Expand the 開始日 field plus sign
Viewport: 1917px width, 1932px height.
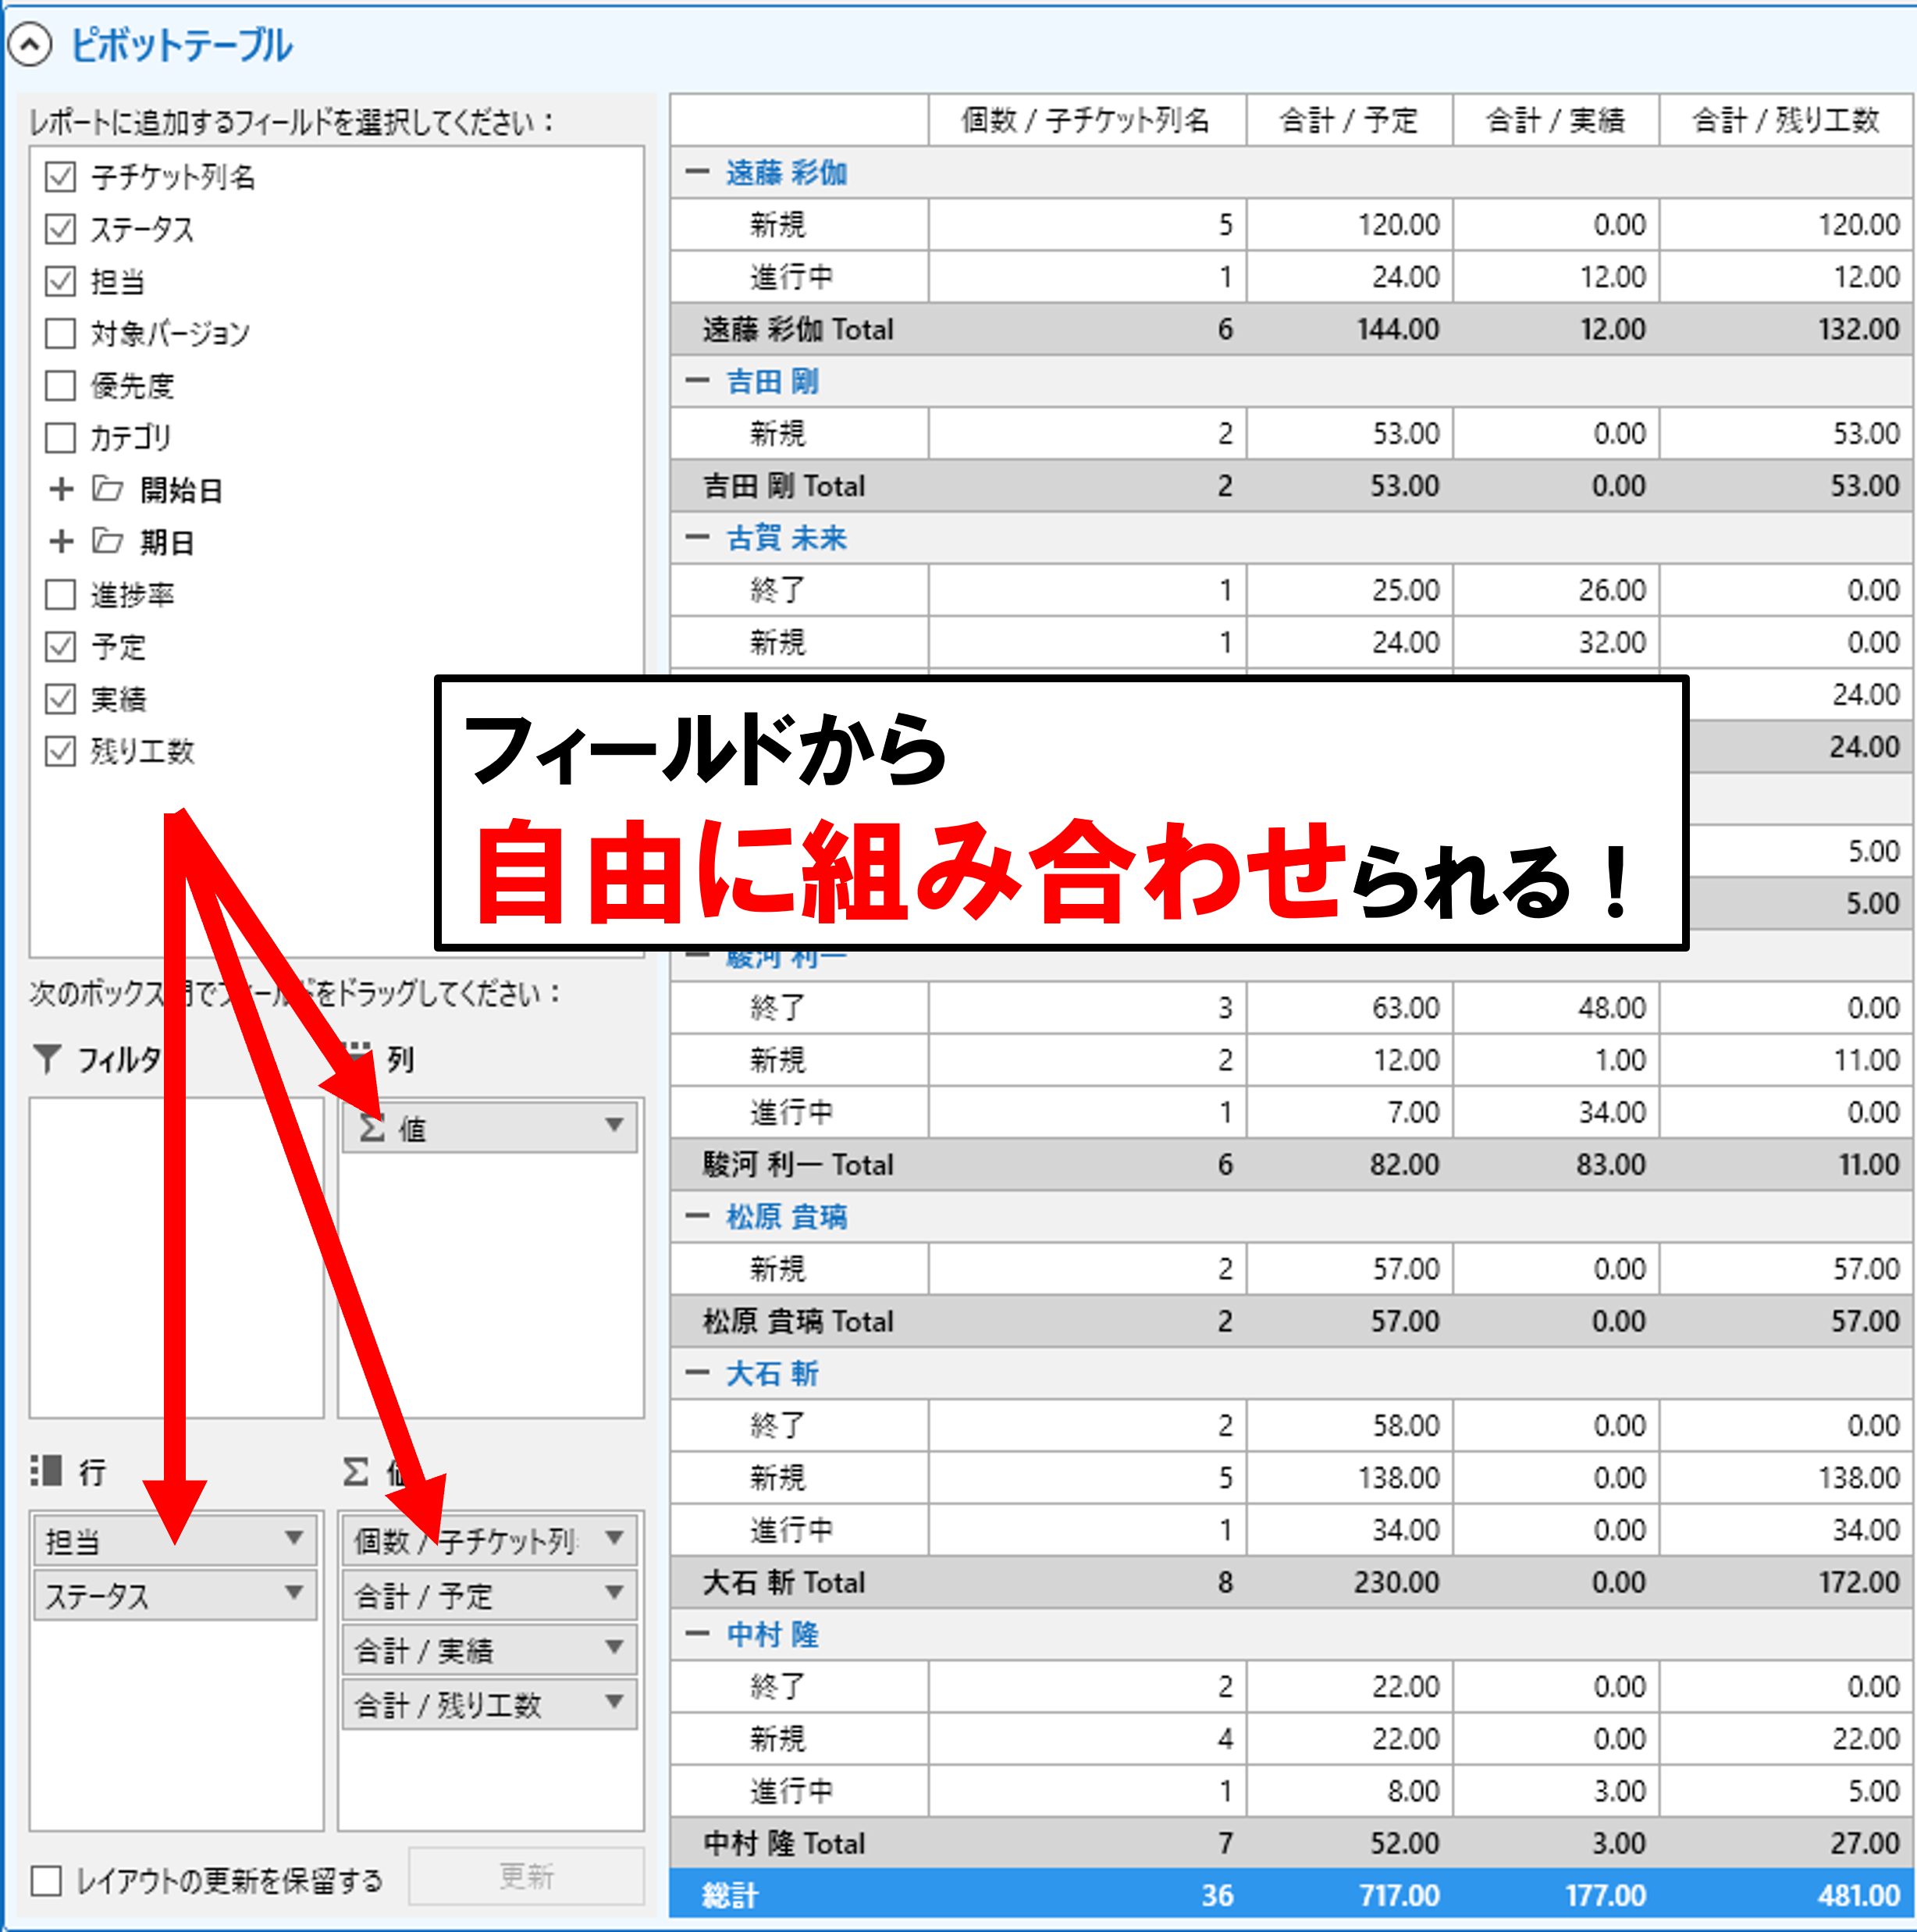(x=62, y=489)
